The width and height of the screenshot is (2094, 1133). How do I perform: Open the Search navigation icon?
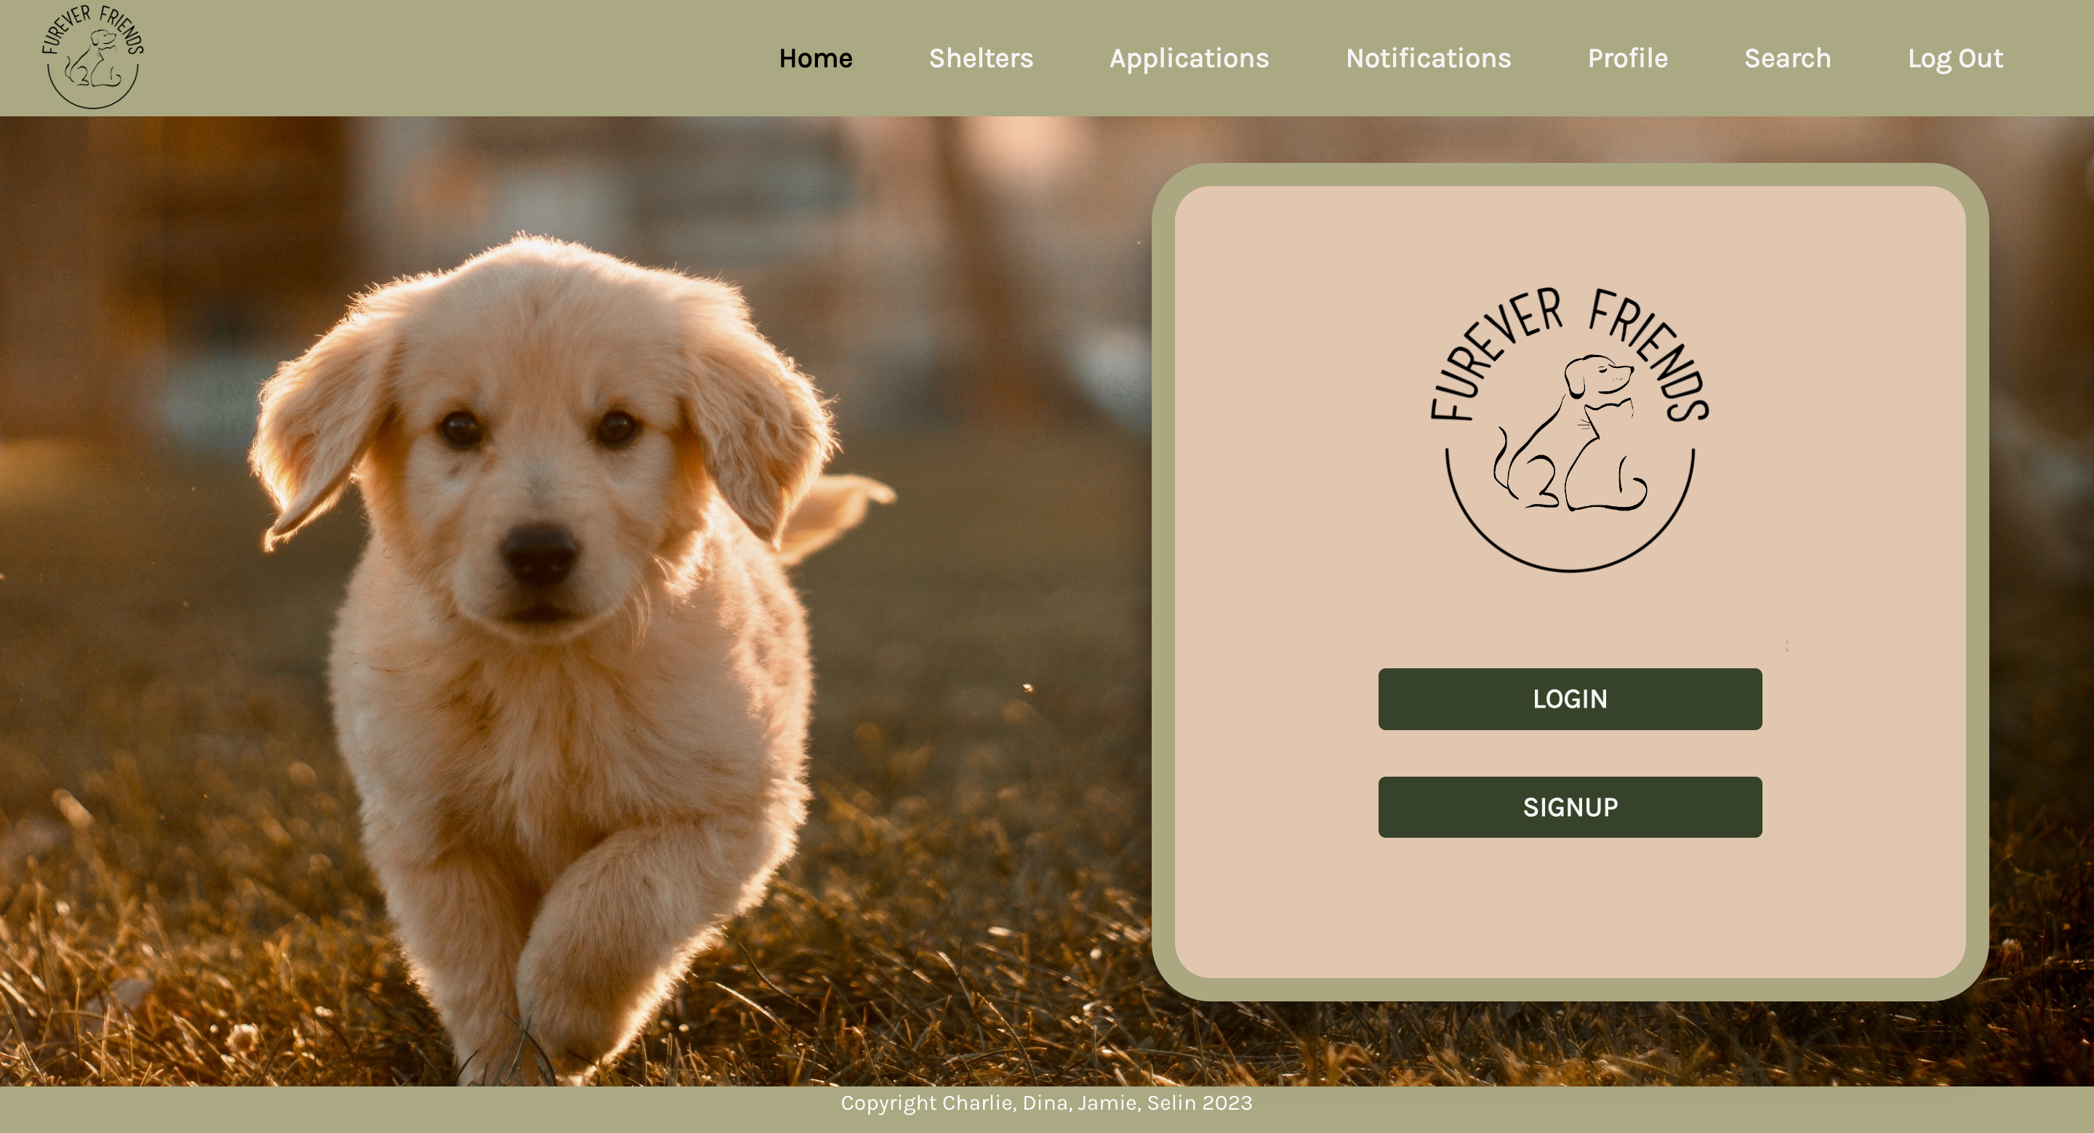tap(1787, 57)
